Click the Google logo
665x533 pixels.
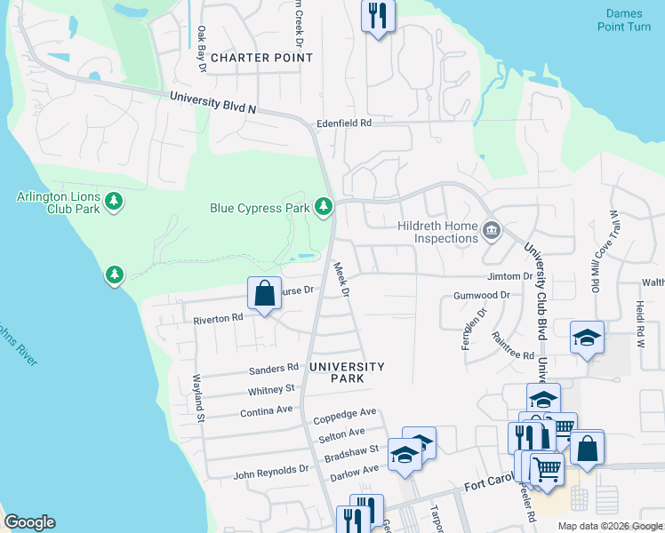point(29,522)
